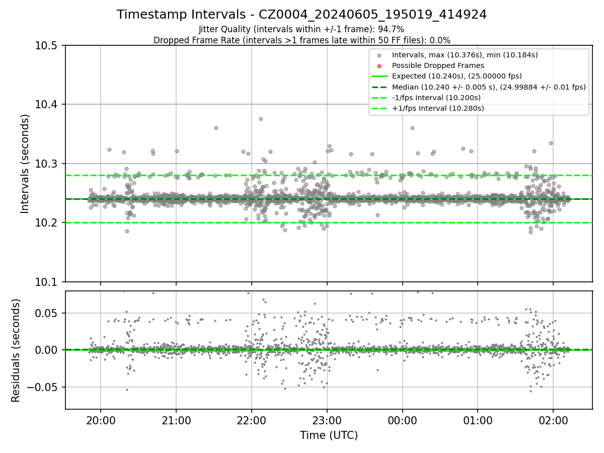Click the 'Jitter Quality' 94.7% subtitle line
This screenshot has width=604, height=453.
pos(301,29)
